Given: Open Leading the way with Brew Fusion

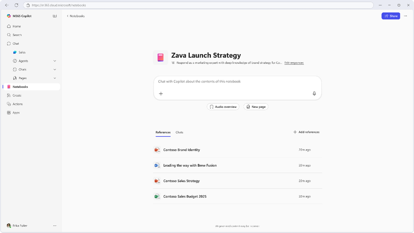Looking at the screenshot, I should (237, 165).
